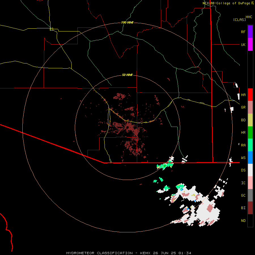
Task: Select the 'IC' legend label
Action: click(x=243, y=183)
